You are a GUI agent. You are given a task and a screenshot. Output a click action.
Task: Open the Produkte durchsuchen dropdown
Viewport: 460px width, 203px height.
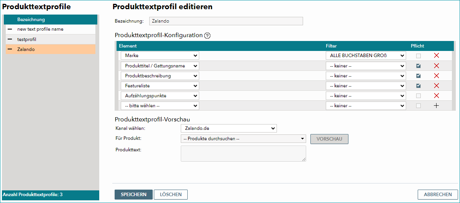tap(243, 139)
